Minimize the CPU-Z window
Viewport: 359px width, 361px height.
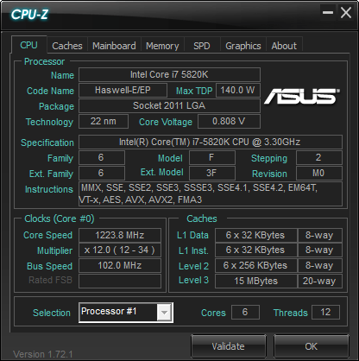pyautogui.click(x=328, y=13)
